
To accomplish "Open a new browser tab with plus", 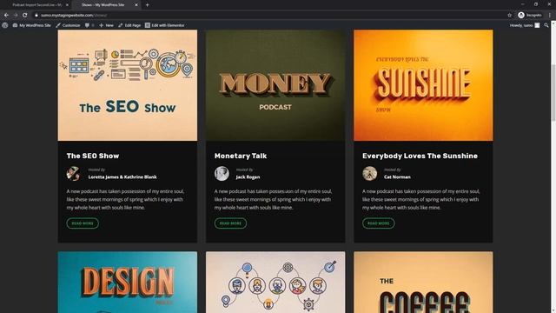I will (x=147, y=5).
